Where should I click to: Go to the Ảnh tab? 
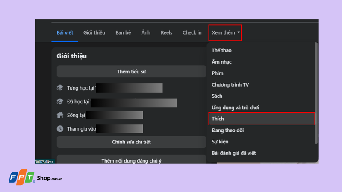146,33
